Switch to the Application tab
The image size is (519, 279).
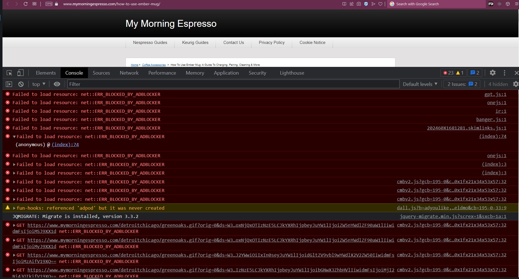click(x=226, y=73)
